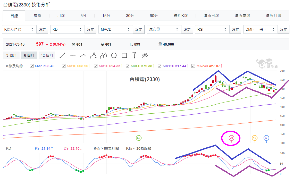Select the trend line drawing tool
Image resolution: width=293 pixels, height=177 pixels.
click(x=62, y=55)
